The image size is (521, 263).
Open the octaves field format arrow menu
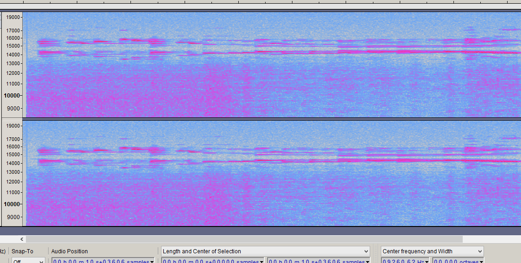pyautogui.click(x=482, y=262)
